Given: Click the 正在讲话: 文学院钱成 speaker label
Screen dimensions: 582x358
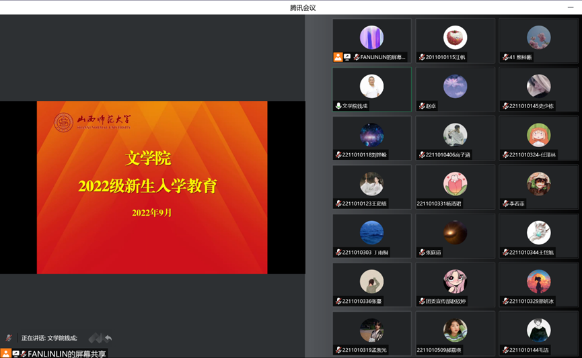Looking at the screenshot, I should (49, 338).
